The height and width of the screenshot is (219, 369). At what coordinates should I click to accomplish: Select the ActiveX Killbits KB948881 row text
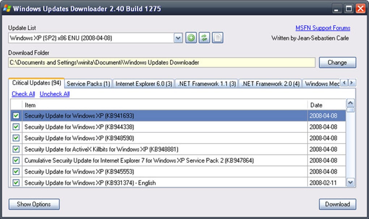[101, 149]
